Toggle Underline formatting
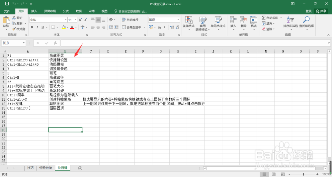Viewport: 332px width, 177px height. (42, 27)
